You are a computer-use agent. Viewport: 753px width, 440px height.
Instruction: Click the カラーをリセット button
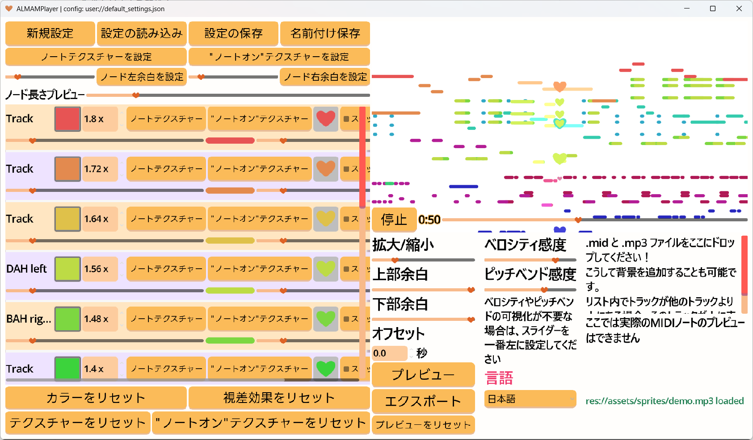(96, 398)
